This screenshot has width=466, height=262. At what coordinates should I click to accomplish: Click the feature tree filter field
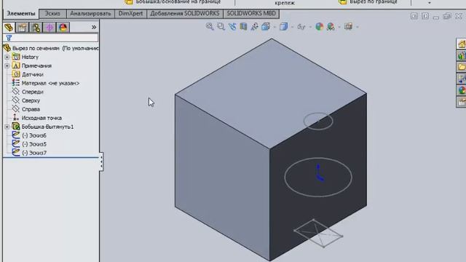click(50, 38)
